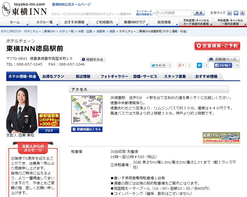Click breadcrumb 徳島 link

tap(112, 31)
